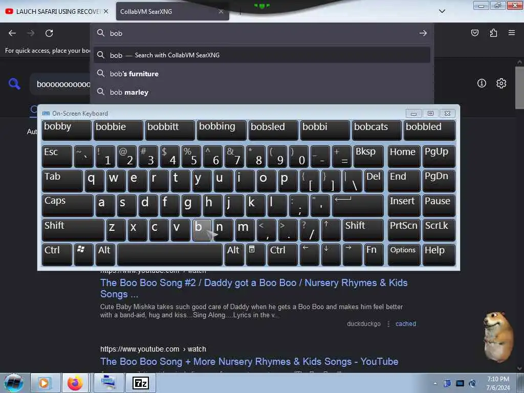The height and width of the screenshot is (393, 524).
Task: Open Firefox from the taskbar
Action: [x=75, y=383]
